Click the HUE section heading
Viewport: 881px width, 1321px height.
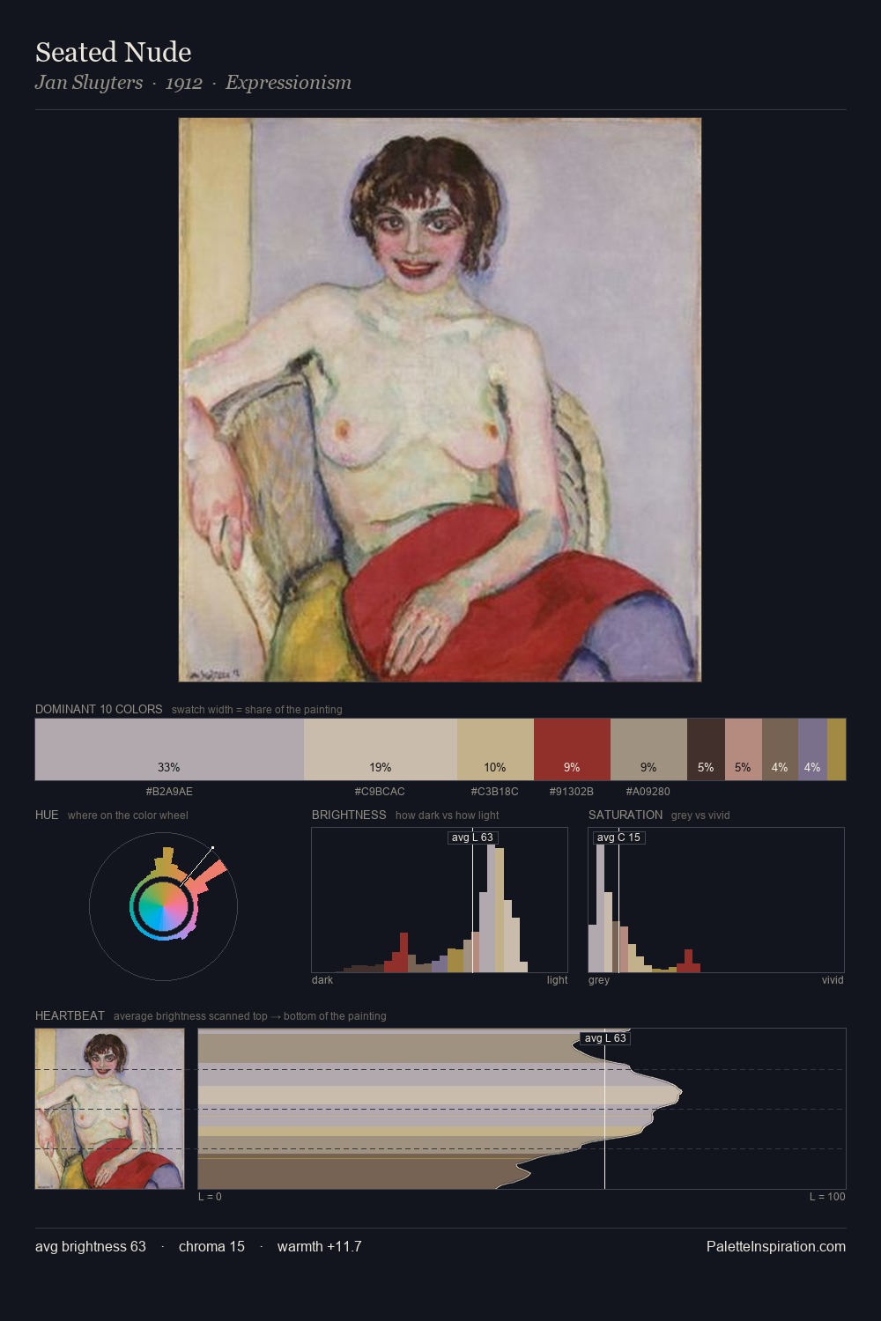47,815
